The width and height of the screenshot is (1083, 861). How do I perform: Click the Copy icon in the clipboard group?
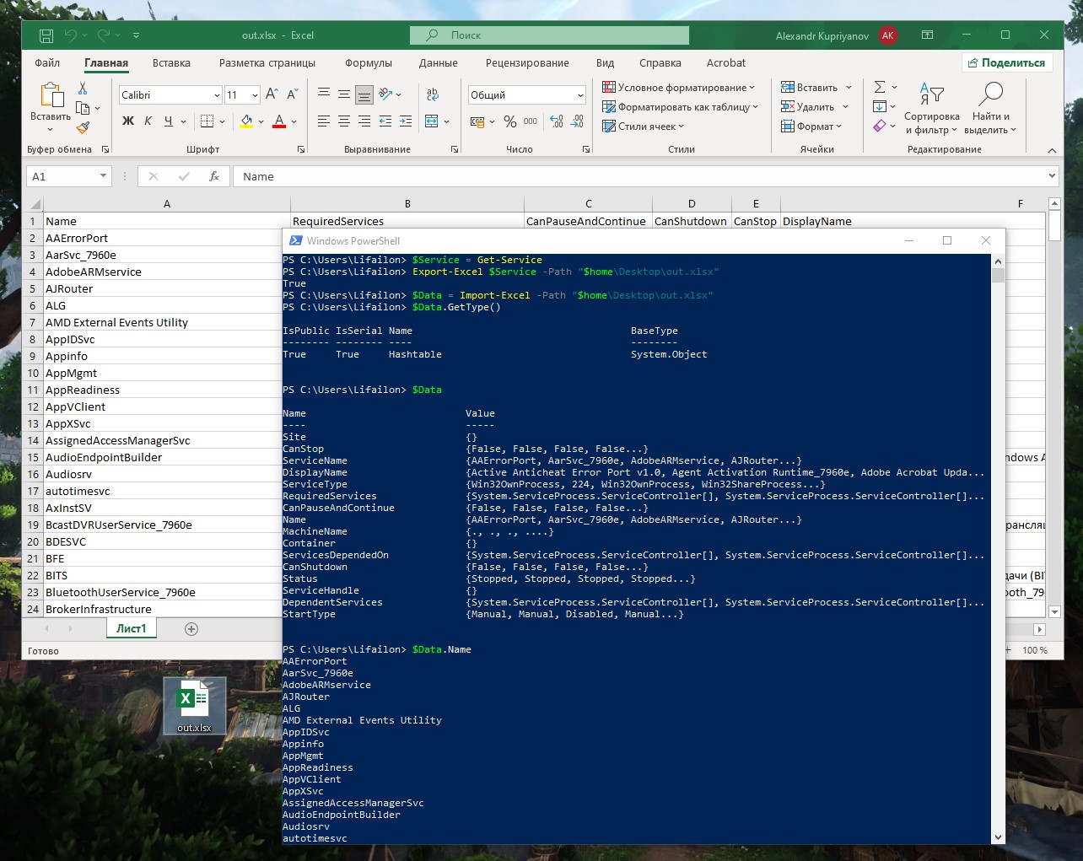click(83, 108)
